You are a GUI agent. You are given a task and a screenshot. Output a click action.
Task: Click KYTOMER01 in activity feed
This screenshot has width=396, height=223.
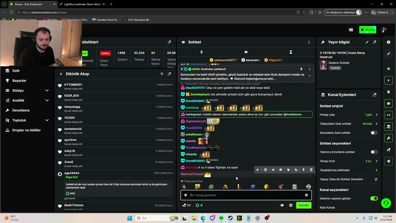pos(73,85)
